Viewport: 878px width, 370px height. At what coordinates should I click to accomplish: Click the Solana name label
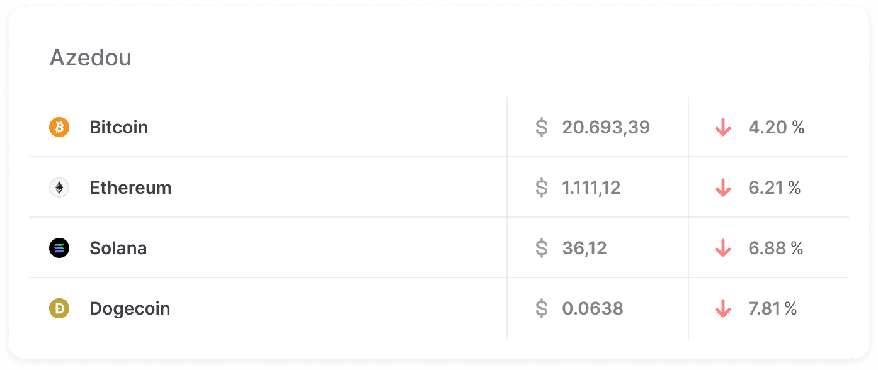[118, 247]
